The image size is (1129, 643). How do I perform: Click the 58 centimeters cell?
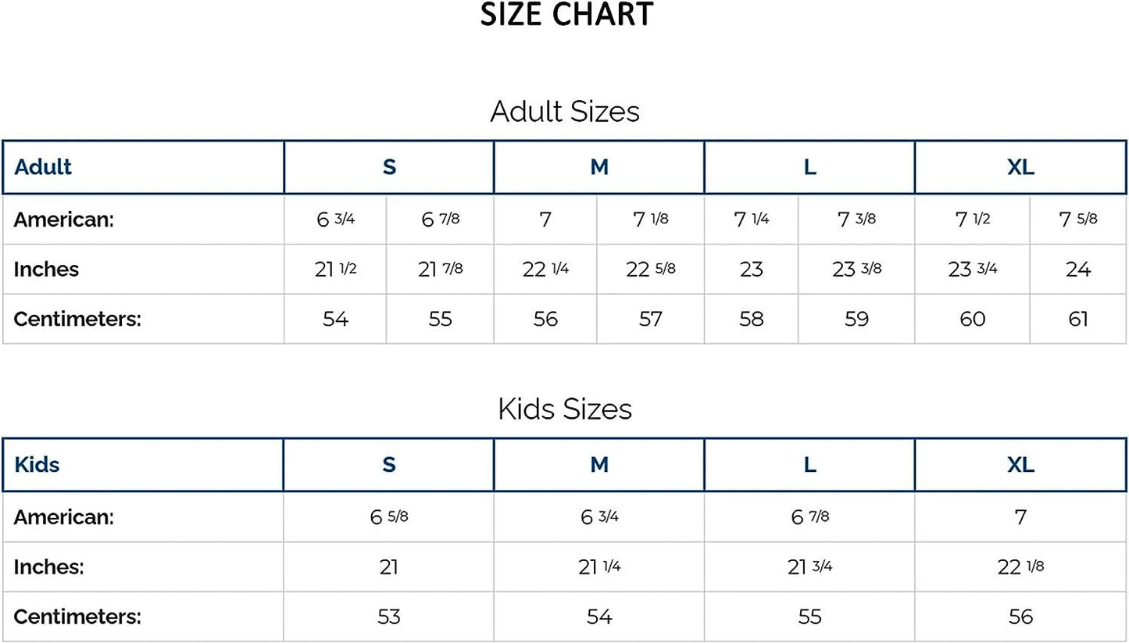[751, 319]
